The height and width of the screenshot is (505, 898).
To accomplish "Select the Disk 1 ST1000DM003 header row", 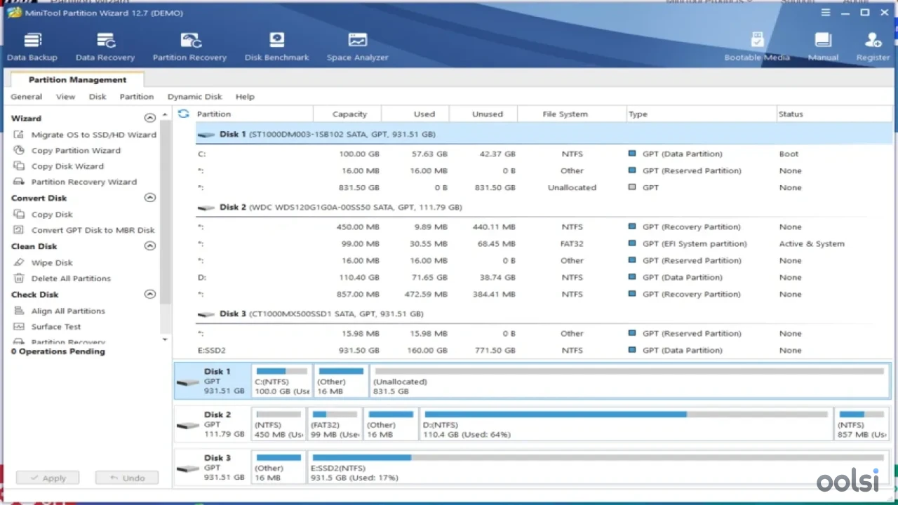I will 544,134.
